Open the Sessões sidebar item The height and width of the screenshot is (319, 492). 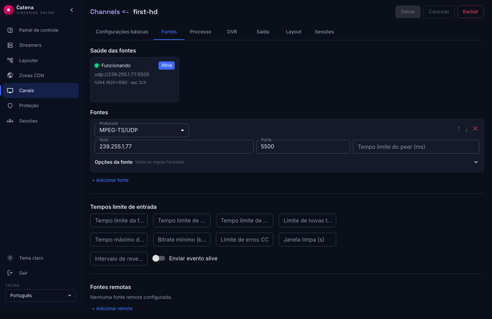[x=41, y=121]
